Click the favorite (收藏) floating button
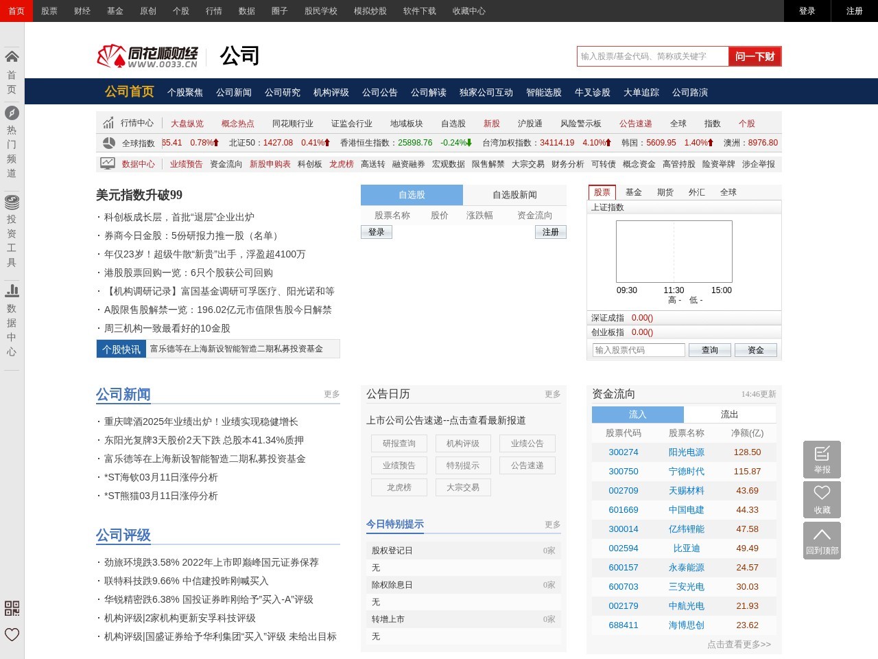Viewport: 878px width, 659px height. pyautogui.click(x=822, y=500)
